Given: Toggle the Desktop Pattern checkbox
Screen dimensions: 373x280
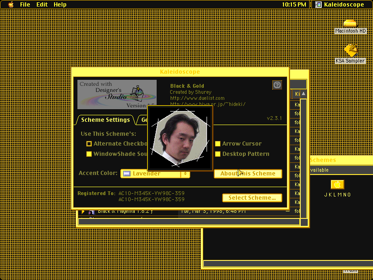Looking at the screenshot, I should [217, 154].
